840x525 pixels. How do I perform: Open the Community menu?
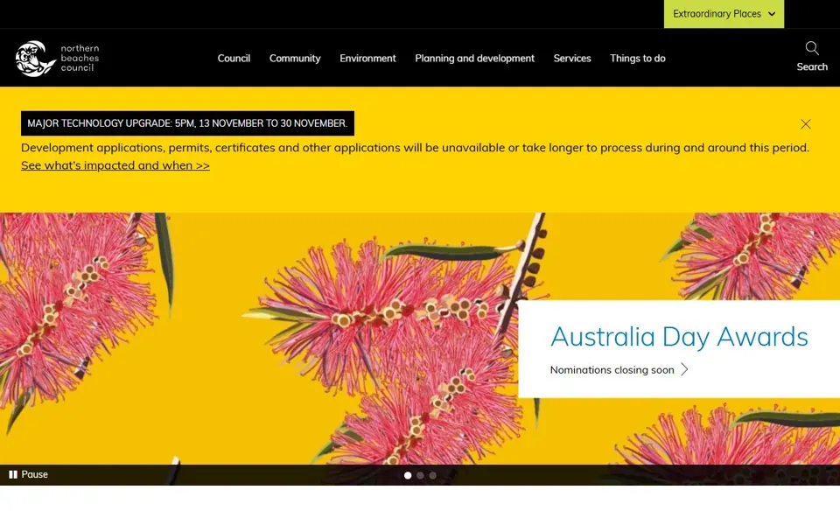pos(295,59)
